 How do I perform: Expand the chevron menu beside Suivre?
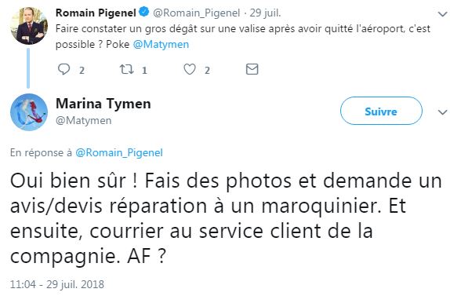click(442, 111)
